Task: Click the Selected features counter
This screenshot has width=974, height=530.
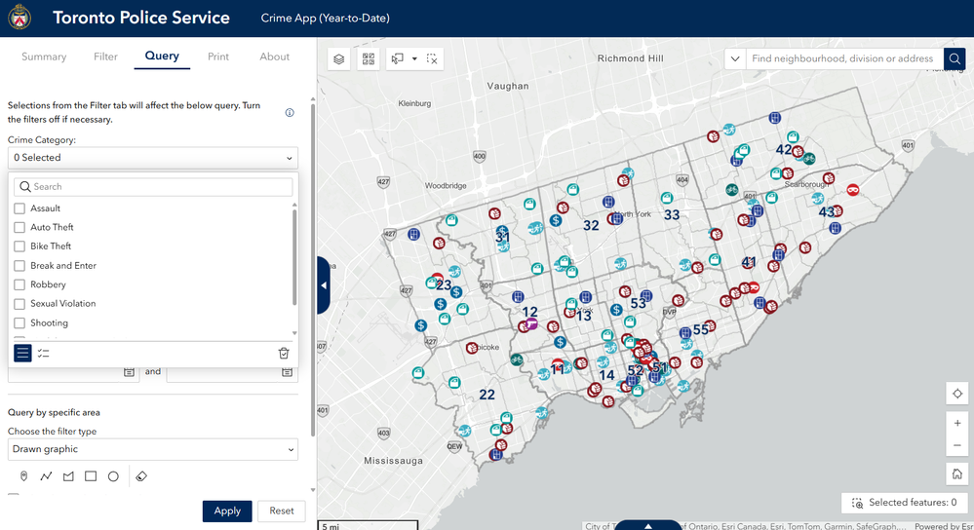Action: pos(905,503)
